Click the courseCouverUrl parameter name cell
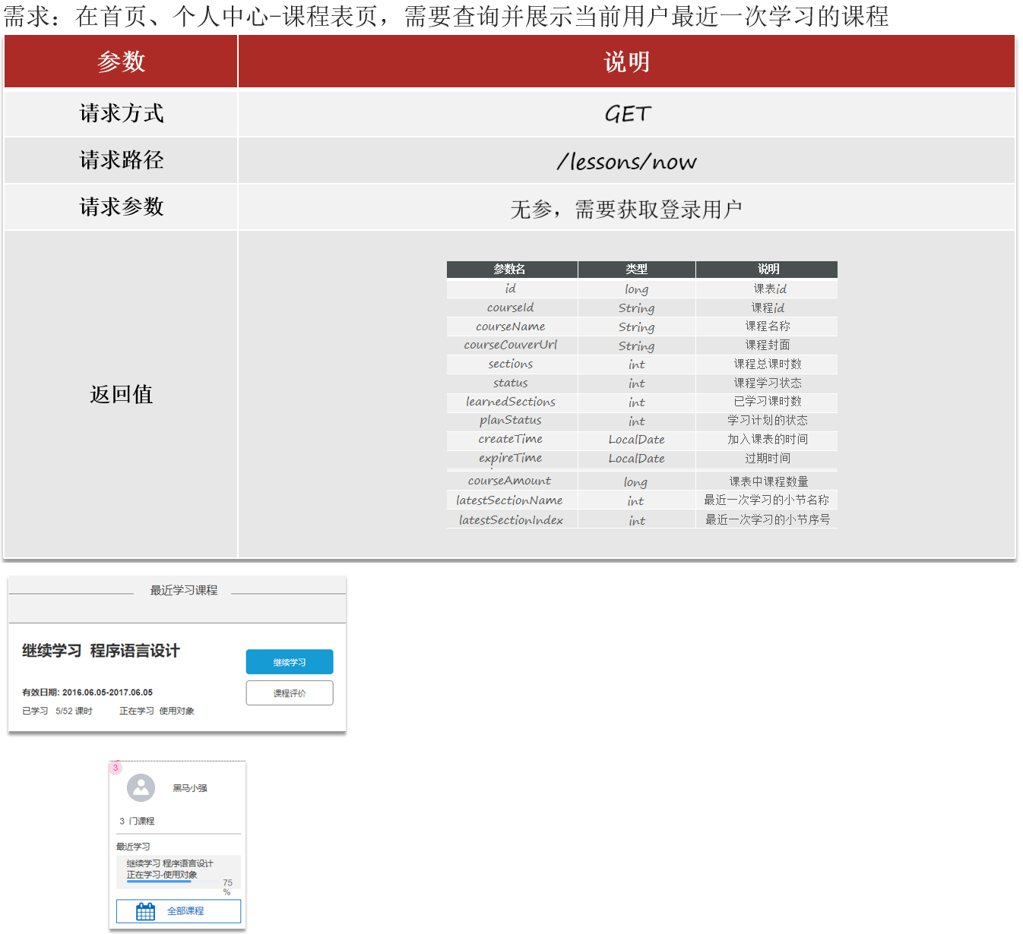The height and width of the screenshot is (934, 1023). coord(511,346)
